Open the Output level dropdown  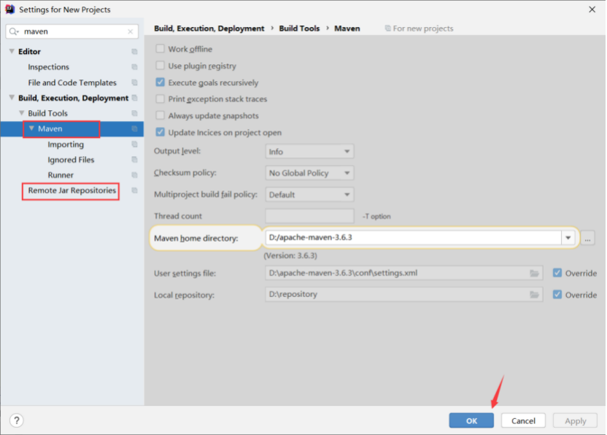click(x=309, y=152)
